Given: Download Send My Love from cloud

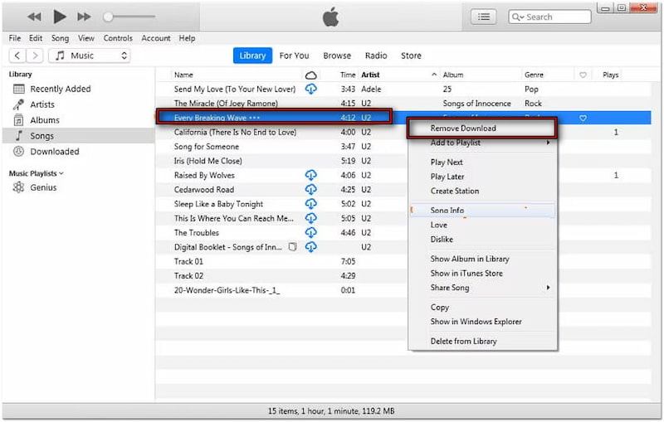Looking at the screenshot, I should click(x=310, y=89).
